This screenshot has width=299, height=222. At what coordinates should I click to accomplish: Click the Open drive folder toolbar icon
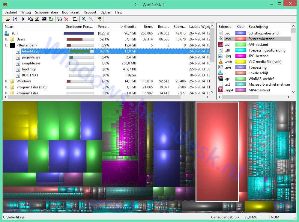pos(8,19)
